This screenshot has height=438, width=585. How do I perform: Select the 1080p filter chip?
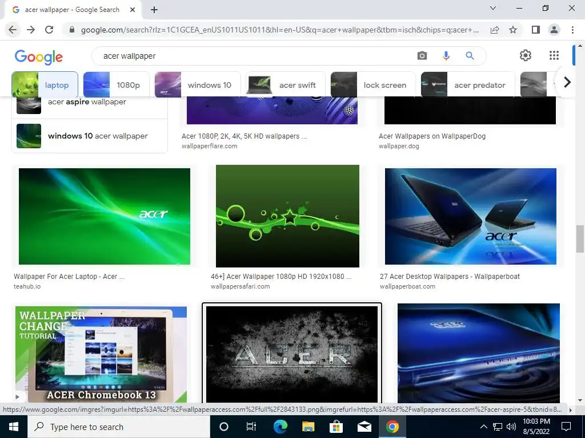[116, 85]
